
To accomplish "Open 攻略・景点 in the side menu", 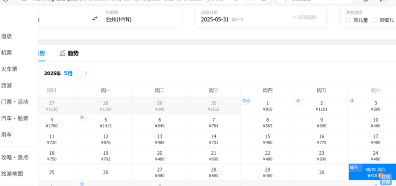I will [15, 158].
